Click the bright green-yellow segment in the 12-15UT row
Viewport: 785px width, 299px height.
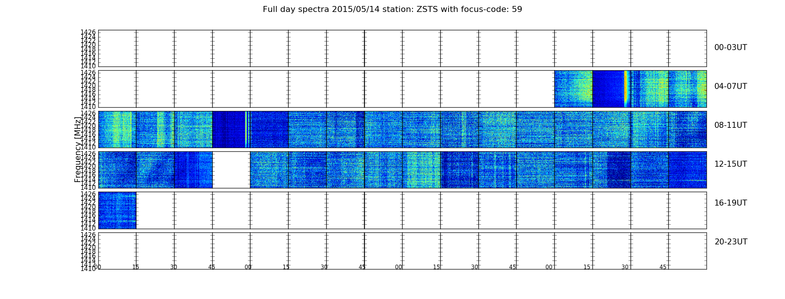point(422,170)
